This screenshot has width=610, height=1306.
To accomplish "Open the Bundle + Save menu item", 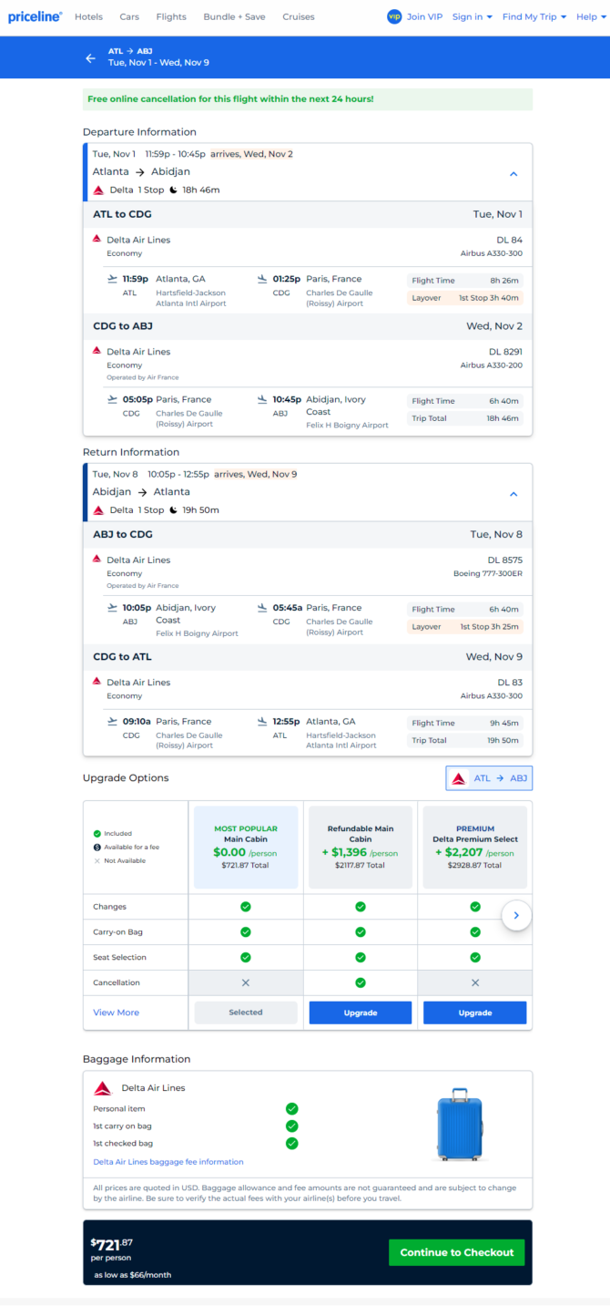I will (x=234, y=16).
